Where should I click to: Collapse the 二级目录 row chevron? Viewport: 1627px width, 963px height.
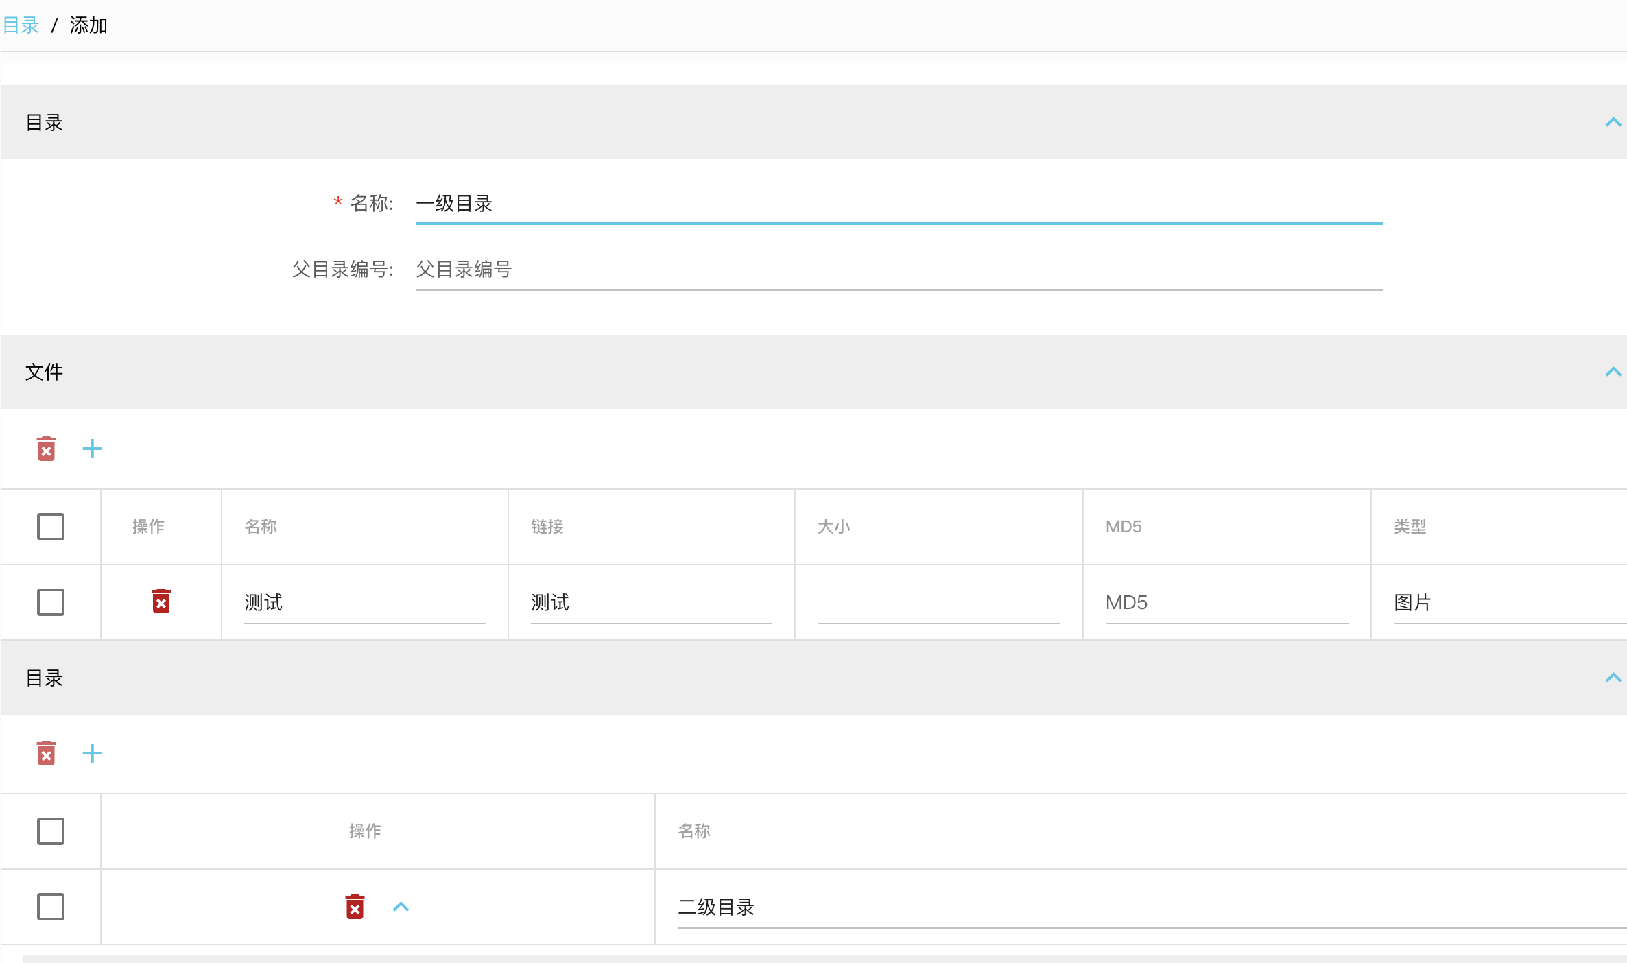(x=401, y=907)
